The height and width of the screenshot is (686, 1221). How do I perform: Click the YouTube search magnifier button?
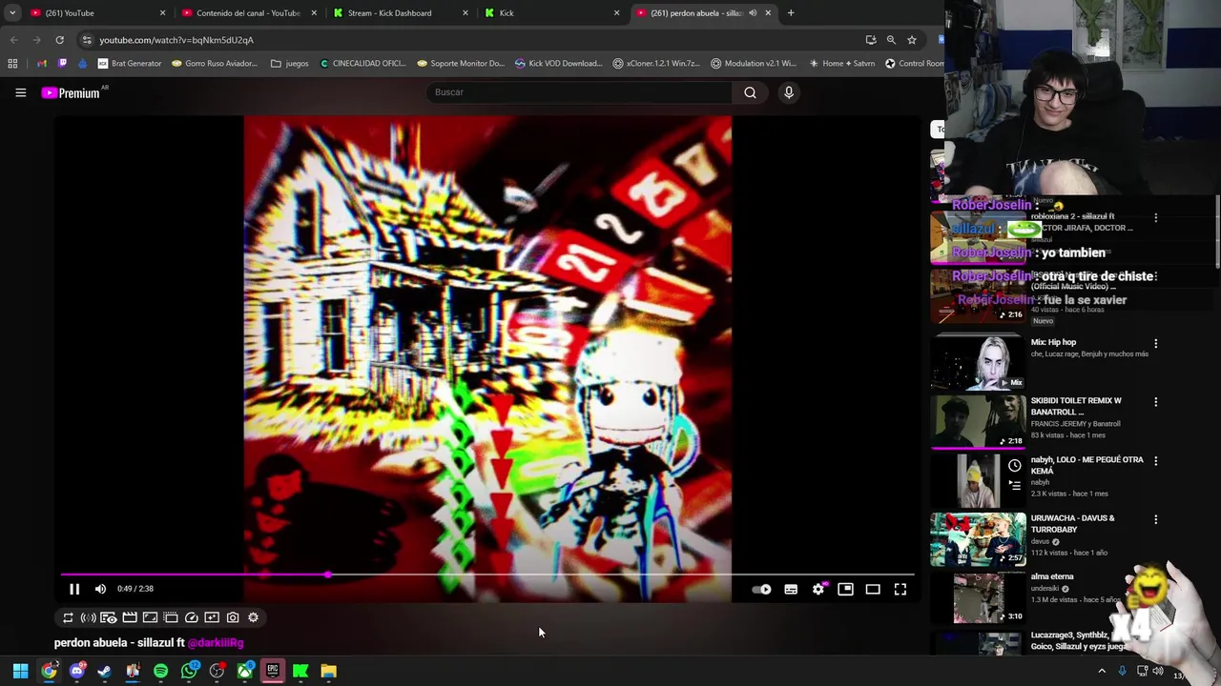pos(750,92)
